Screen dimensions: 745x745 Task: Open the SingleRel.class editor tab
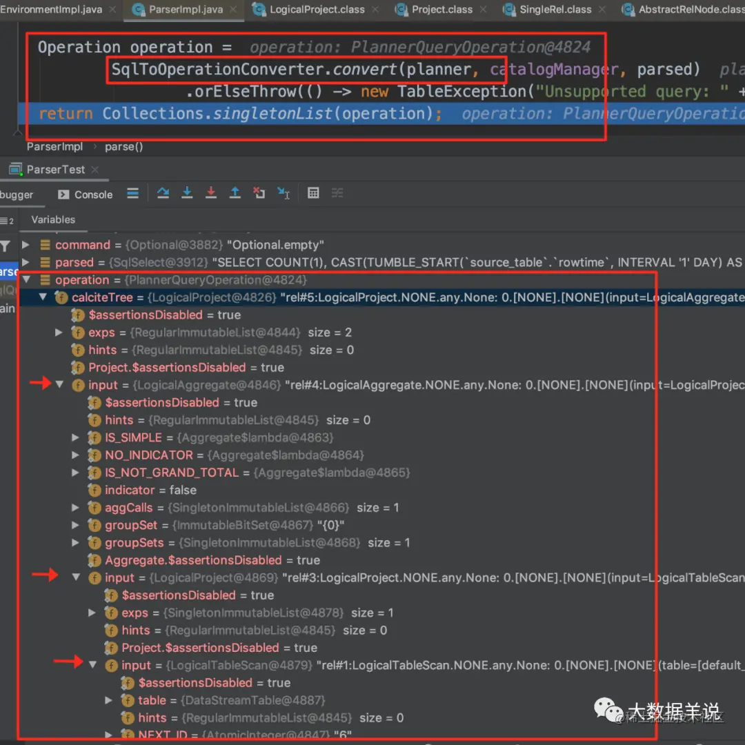(x=555, y=10)
